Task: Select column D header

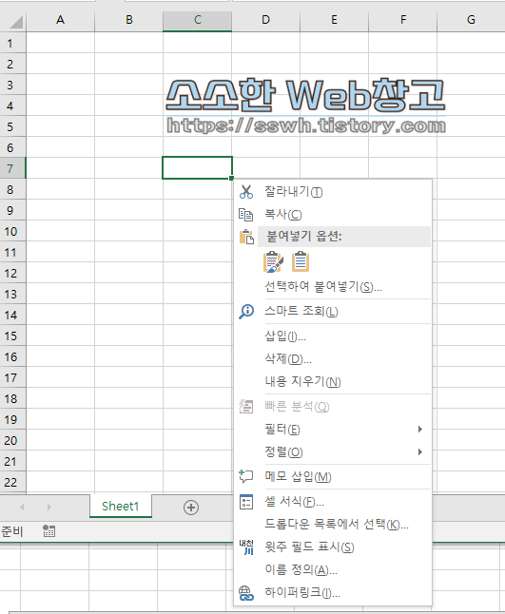Action: pos(265,20)
